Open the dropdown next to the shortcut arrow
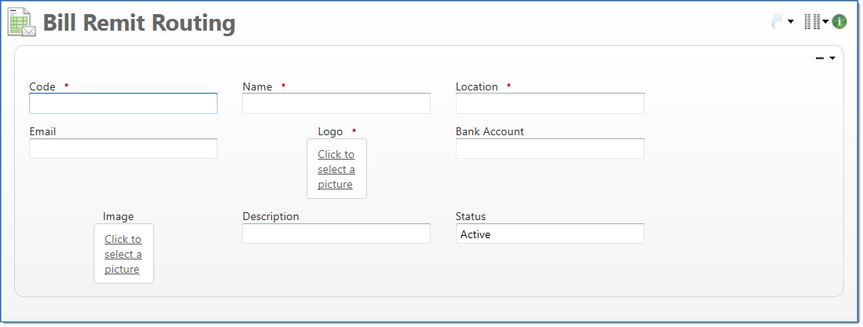The height and width of the screenshot is (327, 863). point(791,22)
